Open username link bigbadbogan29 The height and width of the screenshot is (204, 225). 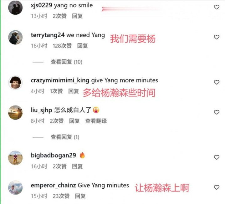point(54,156)
